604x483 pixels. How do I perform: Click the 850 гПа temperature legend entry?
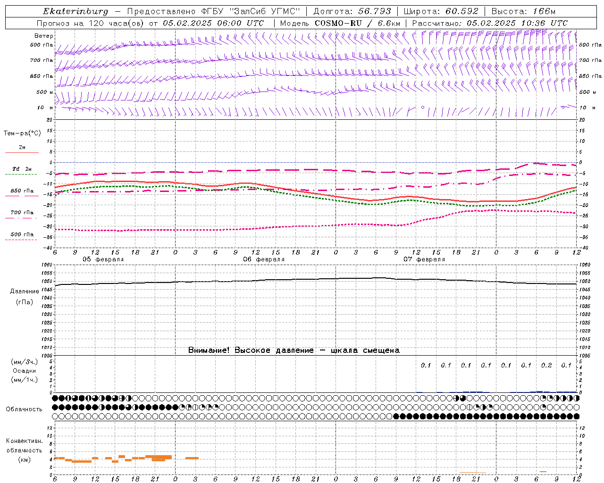[22, 191]
